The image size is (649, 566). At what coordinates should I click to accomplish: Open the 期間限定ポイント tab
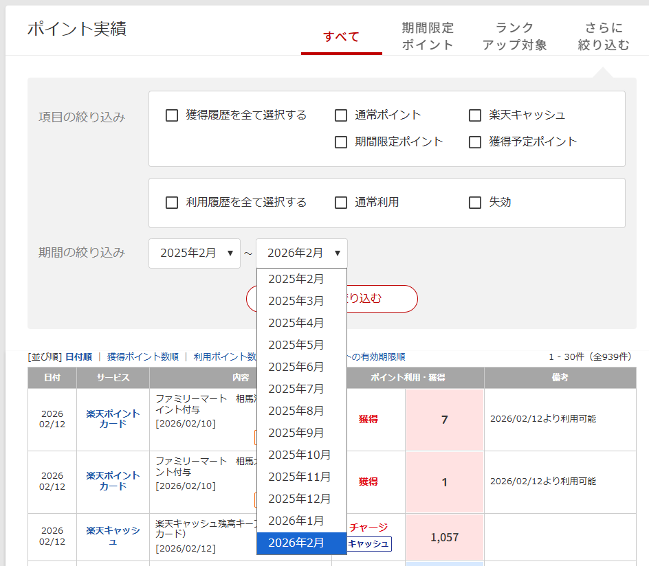pyautogui.click(x=428, y=37)
